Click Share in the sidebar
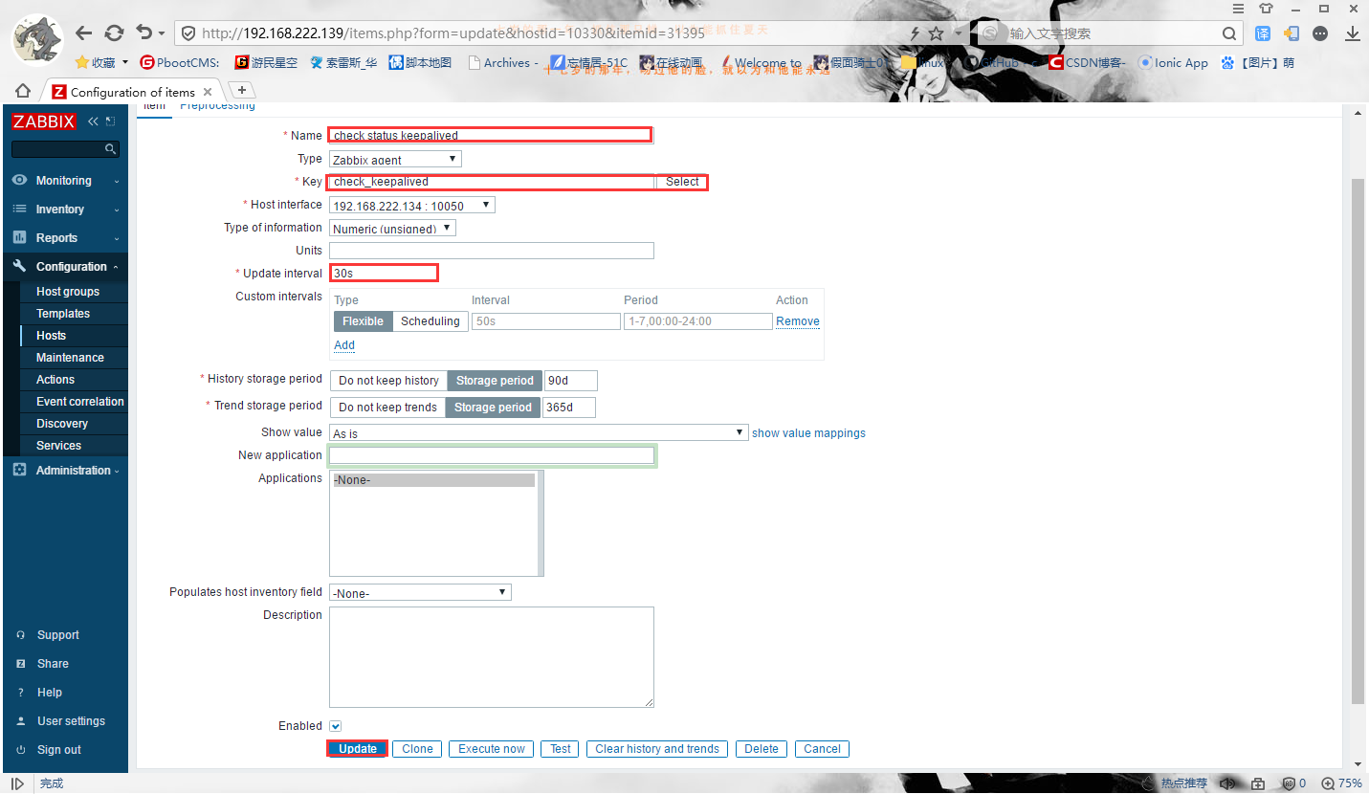The height and width of the screenshot is (794, 1369). [53, 664]
